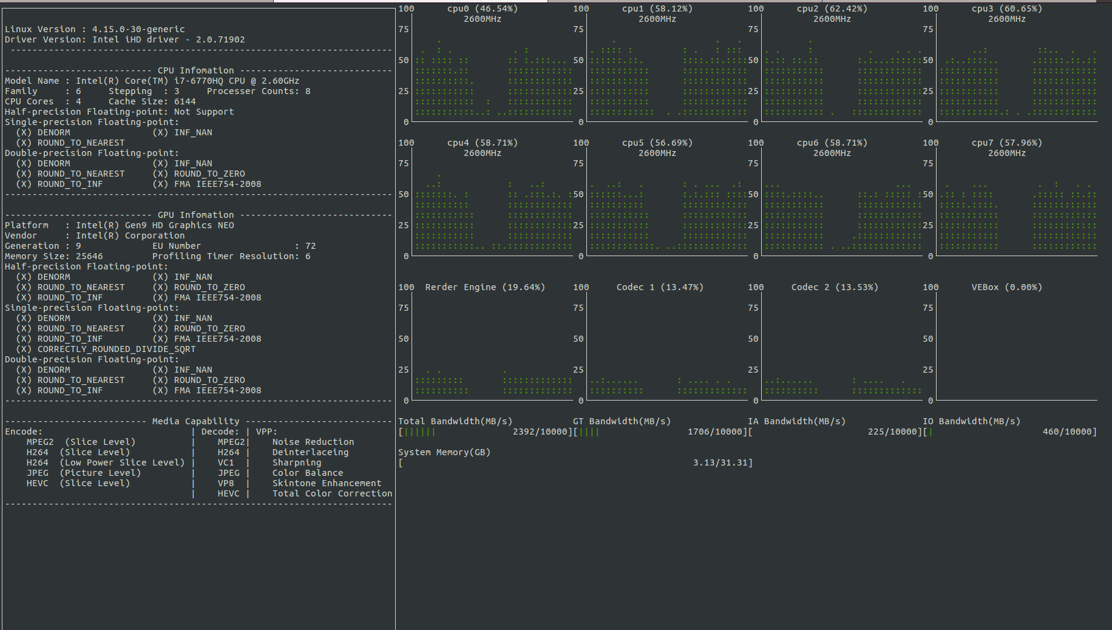The height and width of the screenshot is (630, 1112).
Task: Click the '460/10000' IO bandwidth value
Action: tap(1067, 432)
